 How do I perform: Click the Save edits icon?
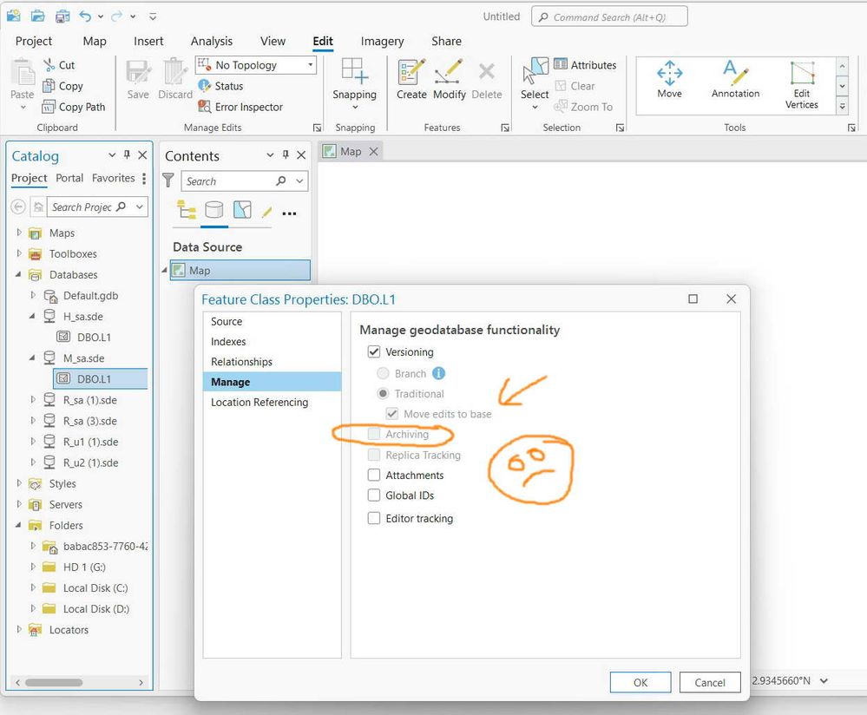pyautogui.click(x=138, y=72)
